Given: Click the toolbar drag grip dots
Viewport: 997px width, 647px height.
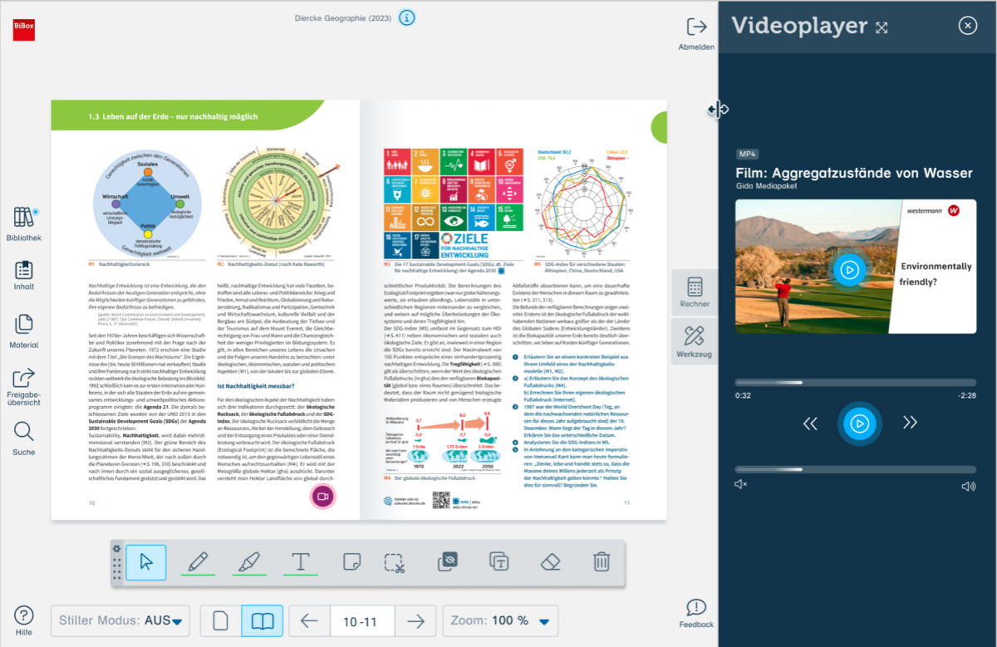Looking at the screenshot, I should 117,568.
